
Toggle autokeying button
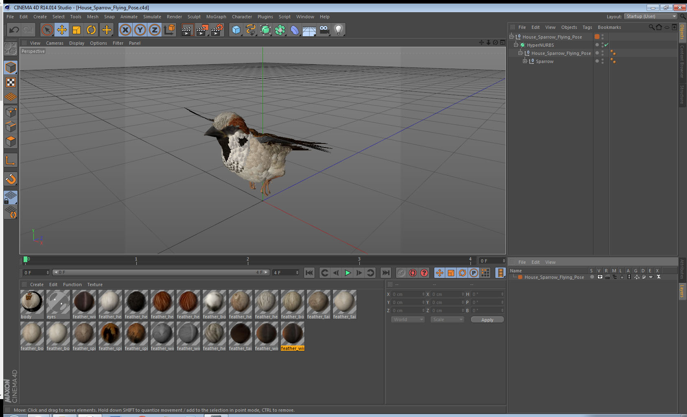[x=413, y=273]
